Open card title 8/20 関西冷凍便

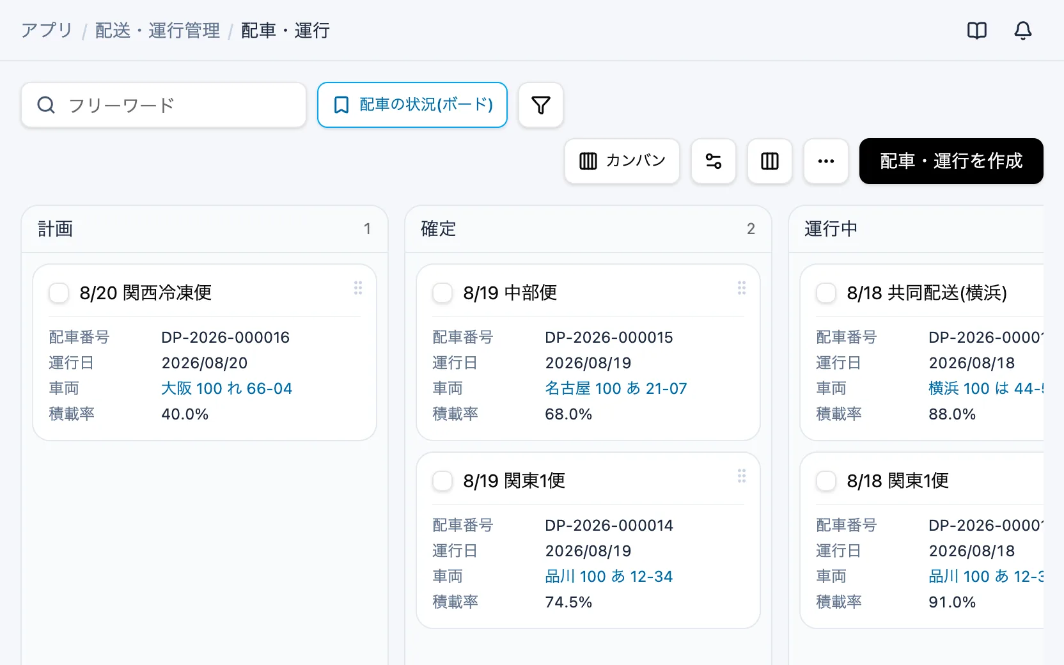tap(146, 293)
